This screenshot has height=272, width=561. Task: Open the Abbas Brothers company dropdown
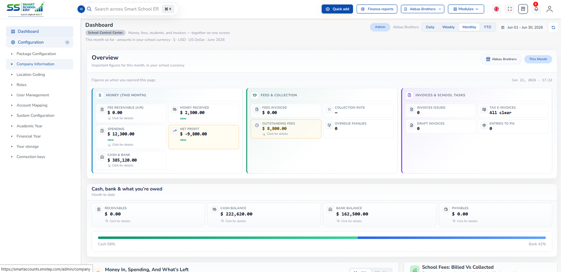(x=423, y=9)
